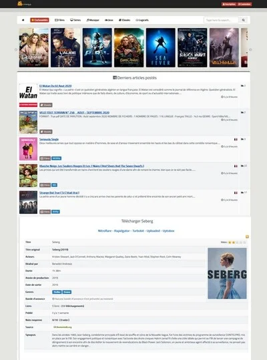Focus the search text field

pyautogui.click(x=221, y=20)
